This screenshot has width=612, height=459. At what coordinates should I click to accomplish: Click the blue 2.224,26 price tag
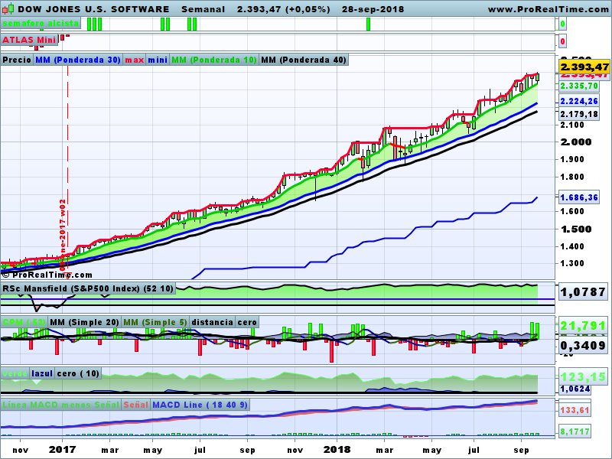click(x=579, y=101)
